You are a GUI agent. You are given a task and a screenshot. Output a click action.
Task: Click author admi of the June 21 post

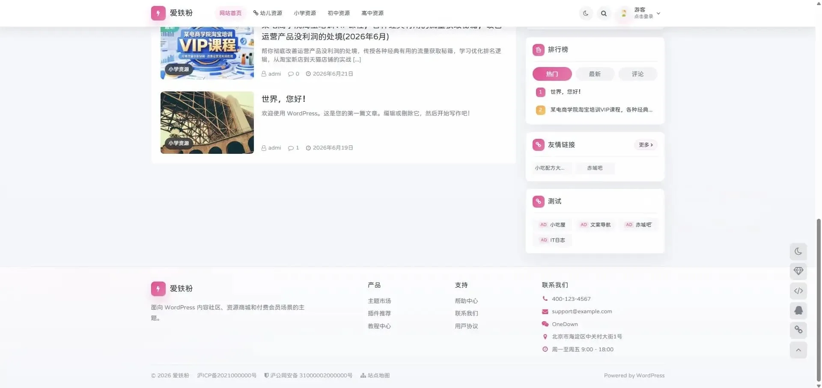[x=271, y=73]
